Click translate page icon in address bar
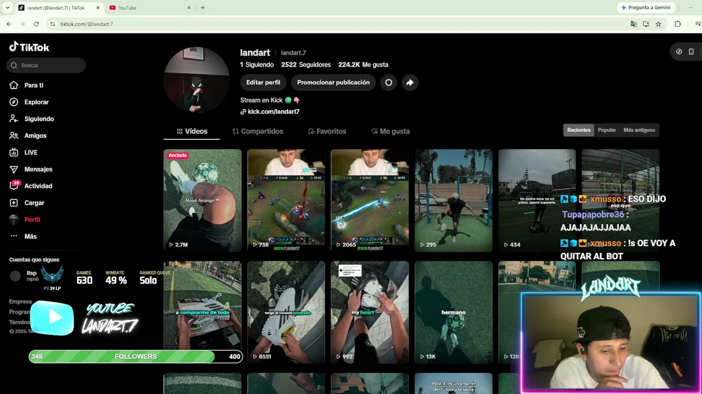The width and height of the screenshot is (702, 394). [633, 24]
